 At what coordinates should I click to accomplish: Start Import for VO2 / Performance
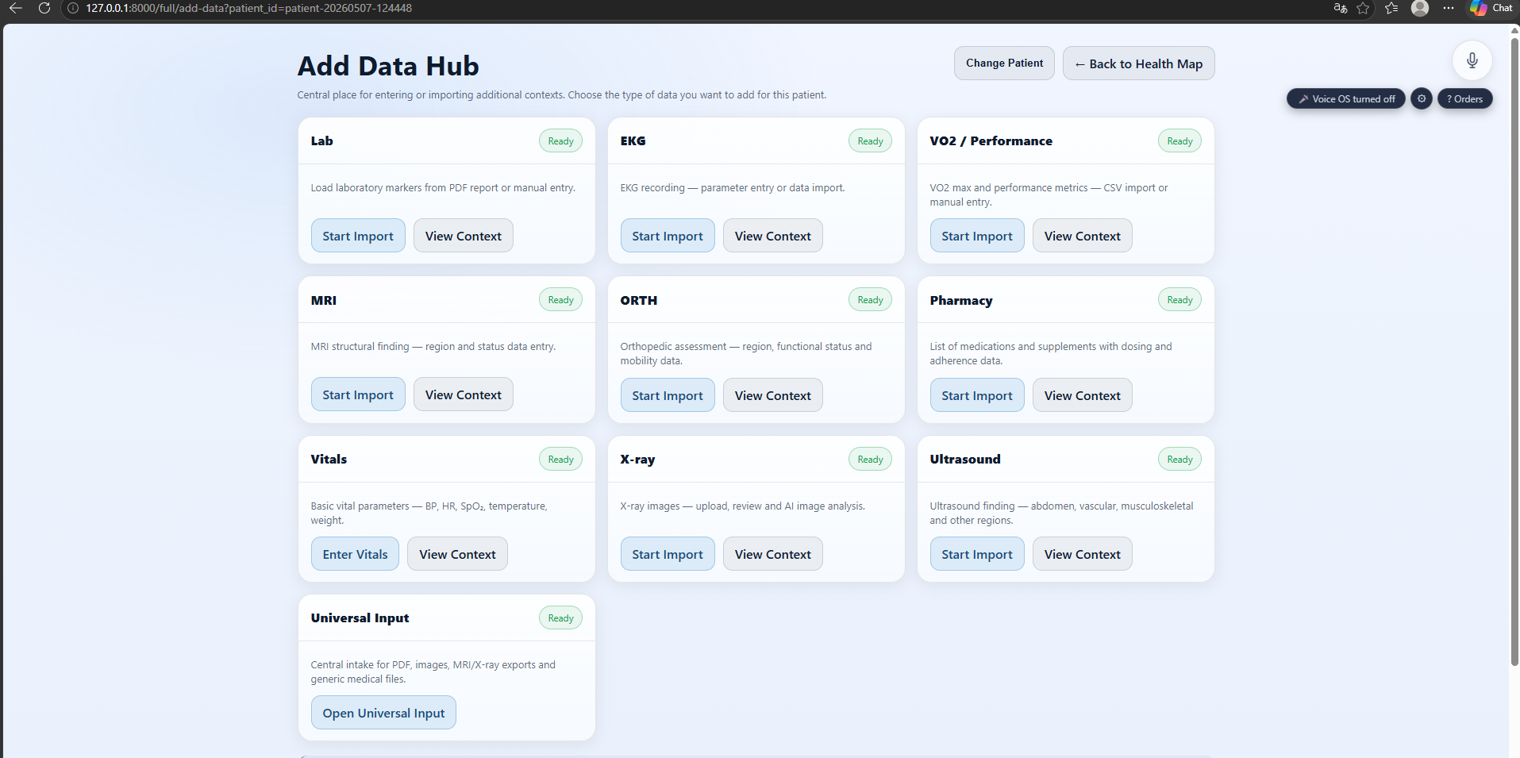(977, 236)
